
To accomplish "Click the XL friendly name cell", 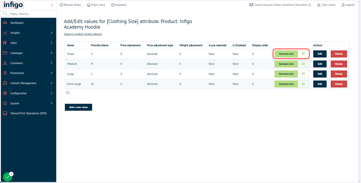I will click(x=93, y=84).
